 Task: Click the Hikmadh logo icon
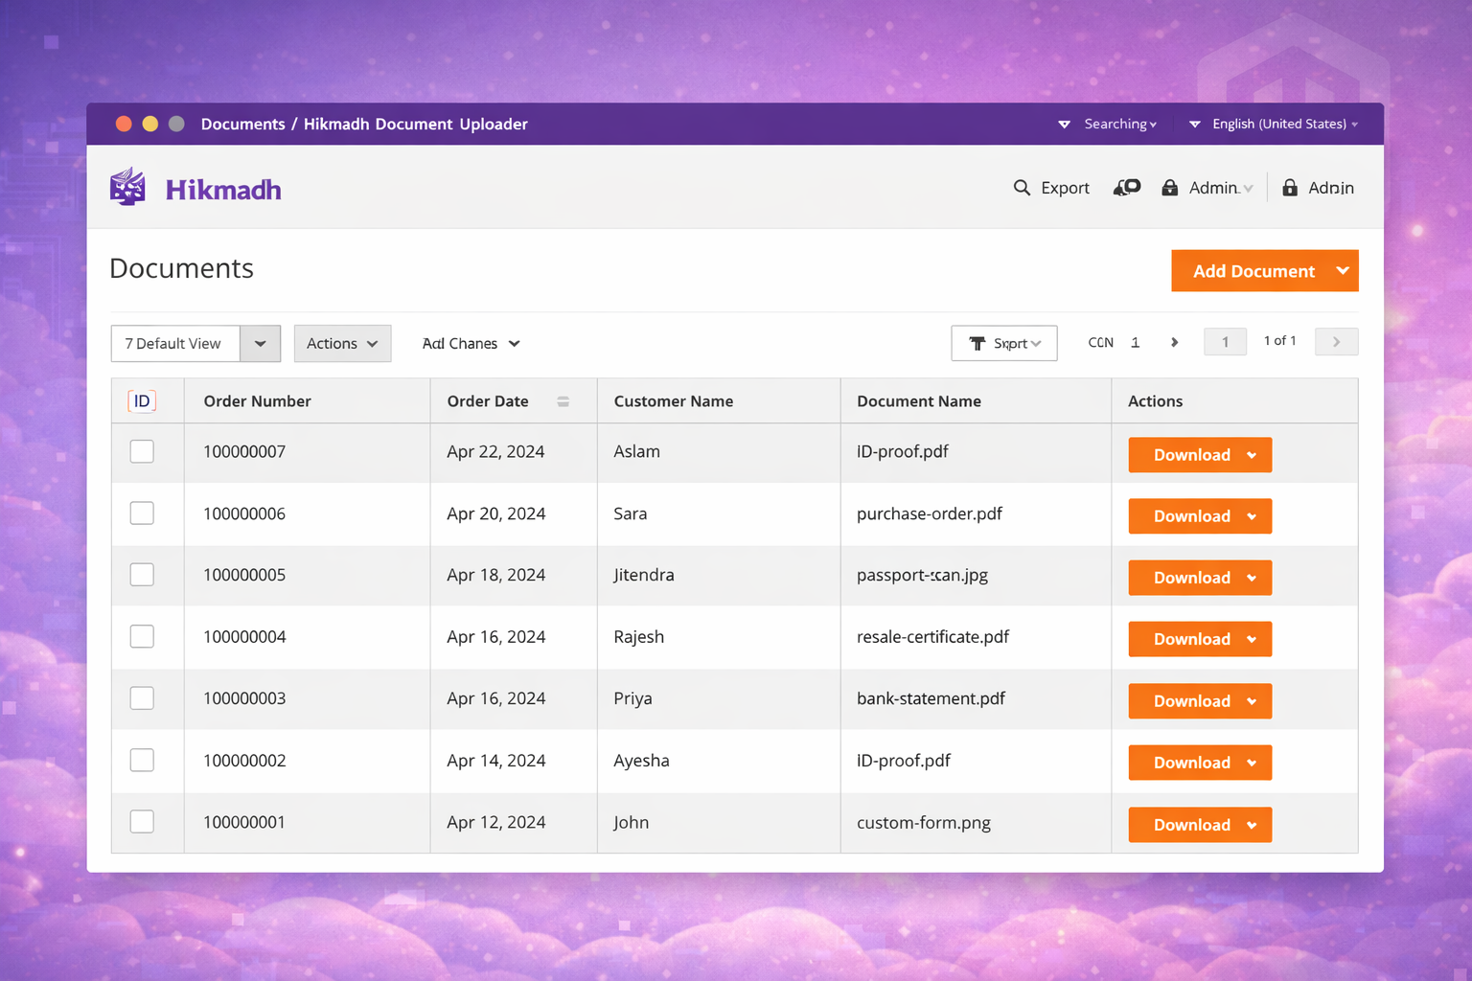127,188
